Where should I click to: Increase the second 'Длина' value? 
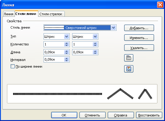click(x=95, y=51)
